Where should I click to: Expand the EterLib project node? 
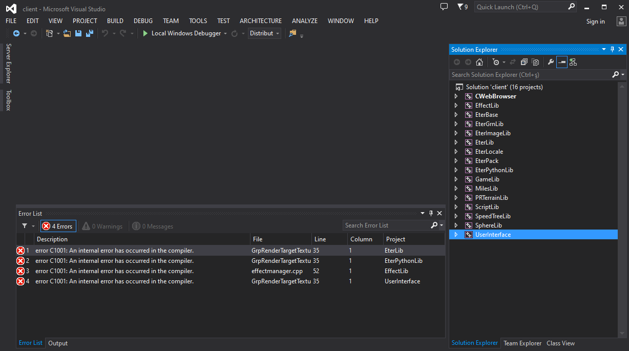[456, 142]
